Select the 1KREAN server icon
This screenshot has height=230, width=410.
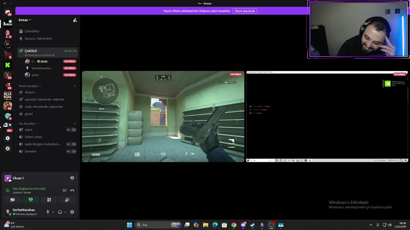pyautogui.click(x=8, y=24)
